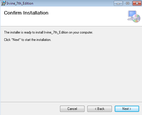
Task: Click the CD disc in banner graphic
Action: (x=136, y=18)
